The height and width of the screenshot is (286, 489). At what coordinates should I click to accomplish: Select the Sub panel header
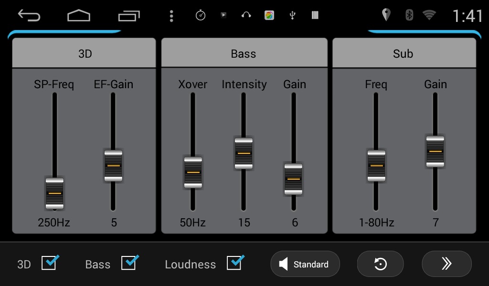(404, 53)
